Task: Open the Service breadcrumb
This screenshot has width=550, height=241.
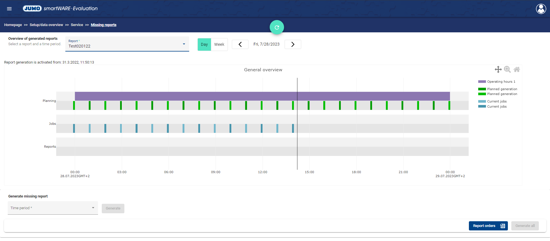Action: click(77, 25)
